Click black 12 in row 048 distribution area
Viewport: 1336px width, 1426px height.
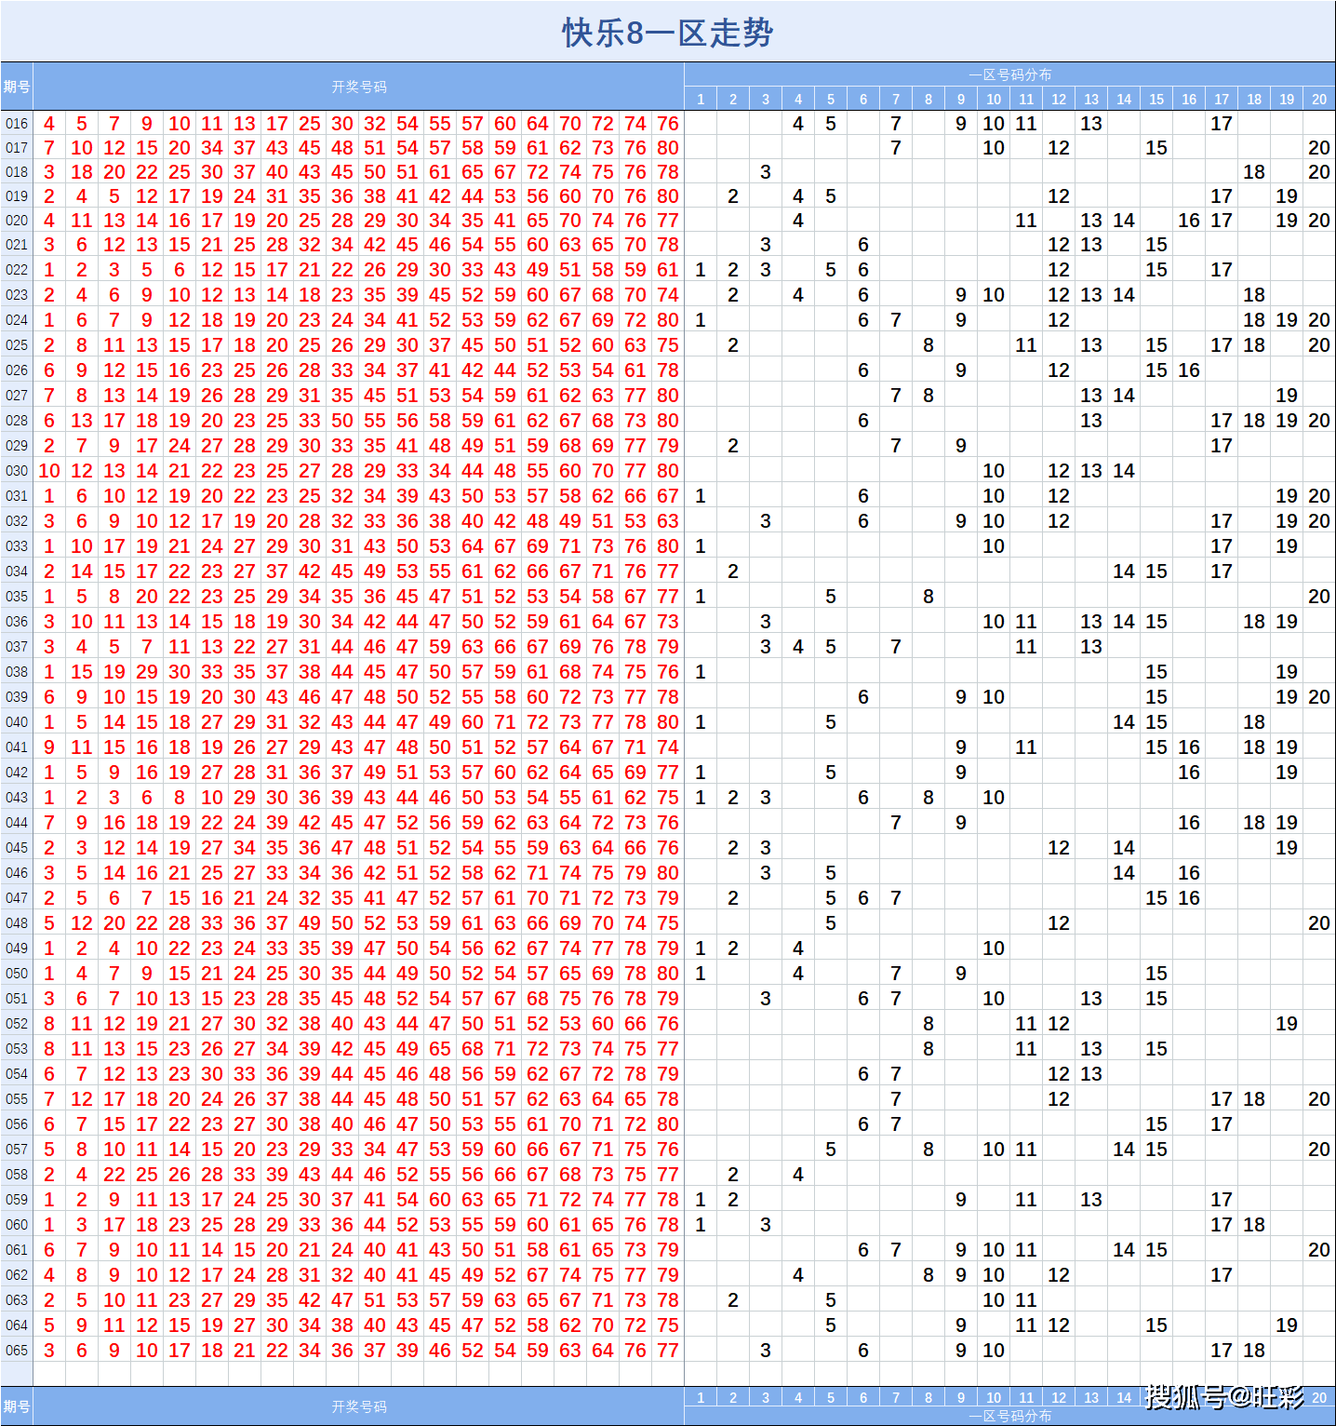[x=1059, y=923]
